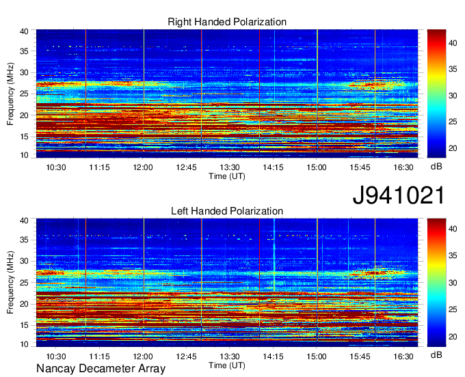Click the 15:45 time tick under the Right Handed plot
This screenshot has height=377, width=465.
pos(360,167)
